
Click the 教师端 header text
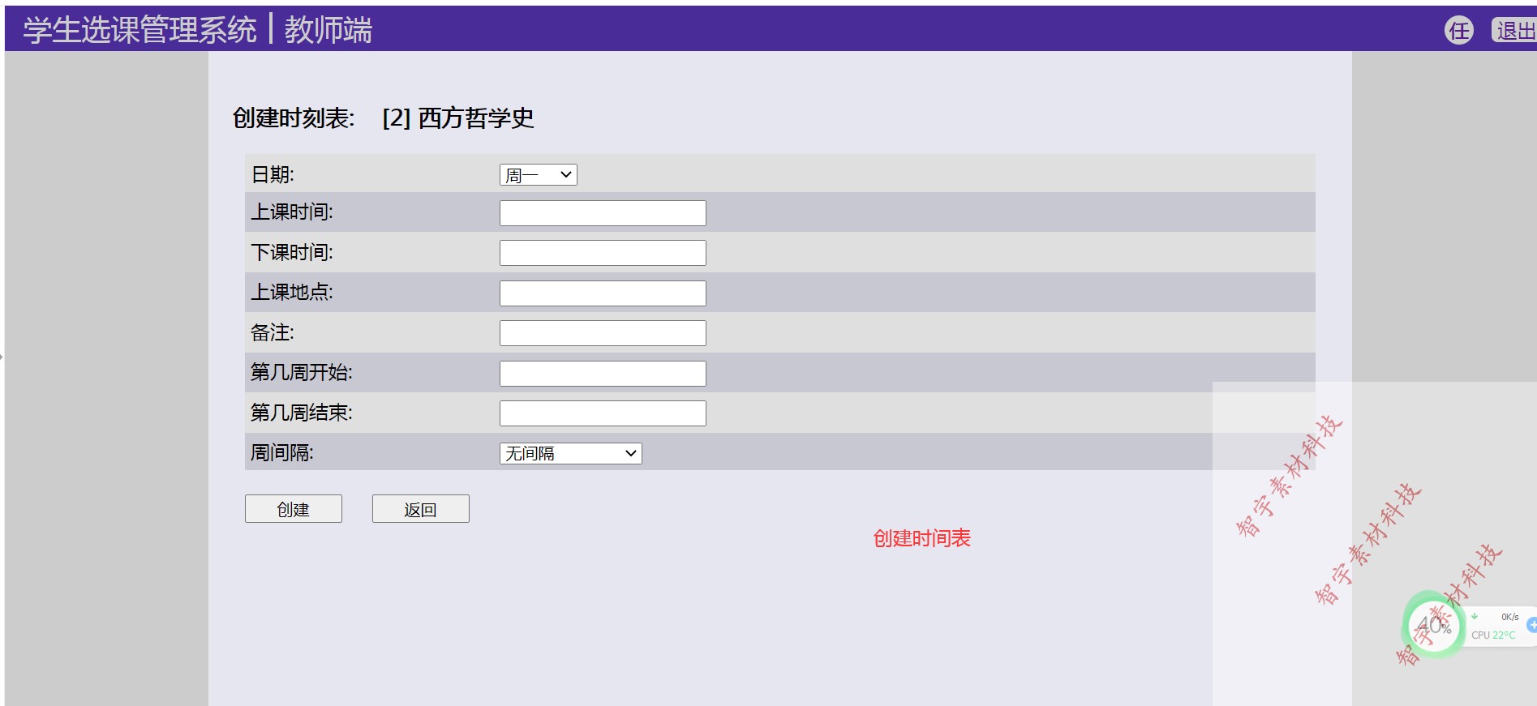pyautogui.click(x=328, y=30)
